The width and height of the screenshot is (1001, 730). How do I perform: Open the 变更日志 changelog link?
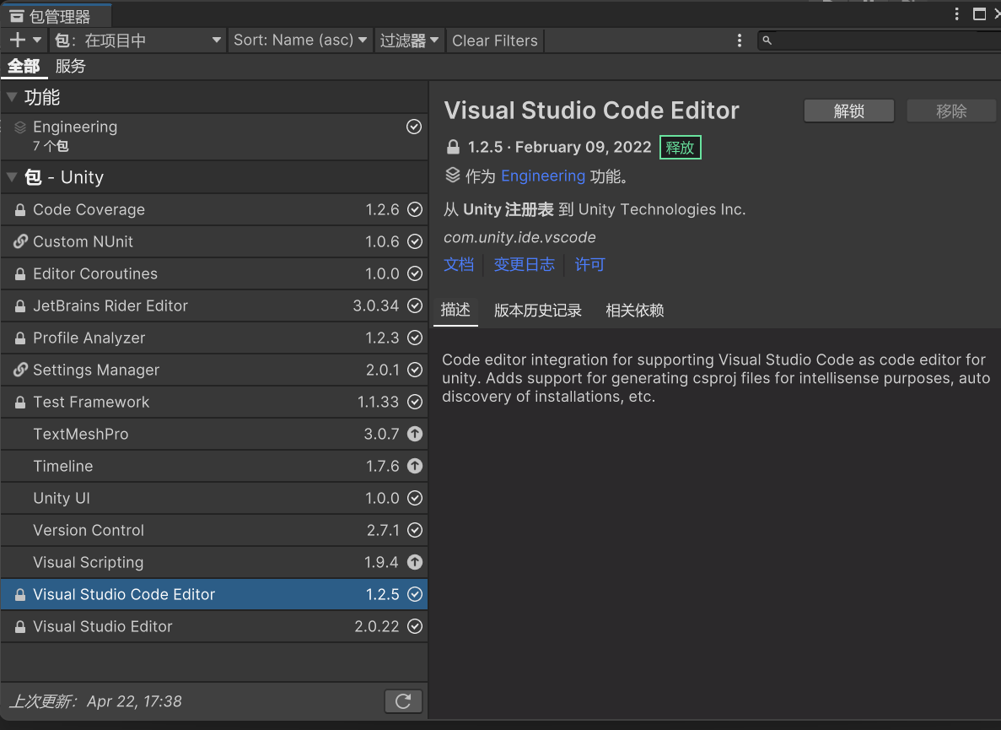click(525, 264)
